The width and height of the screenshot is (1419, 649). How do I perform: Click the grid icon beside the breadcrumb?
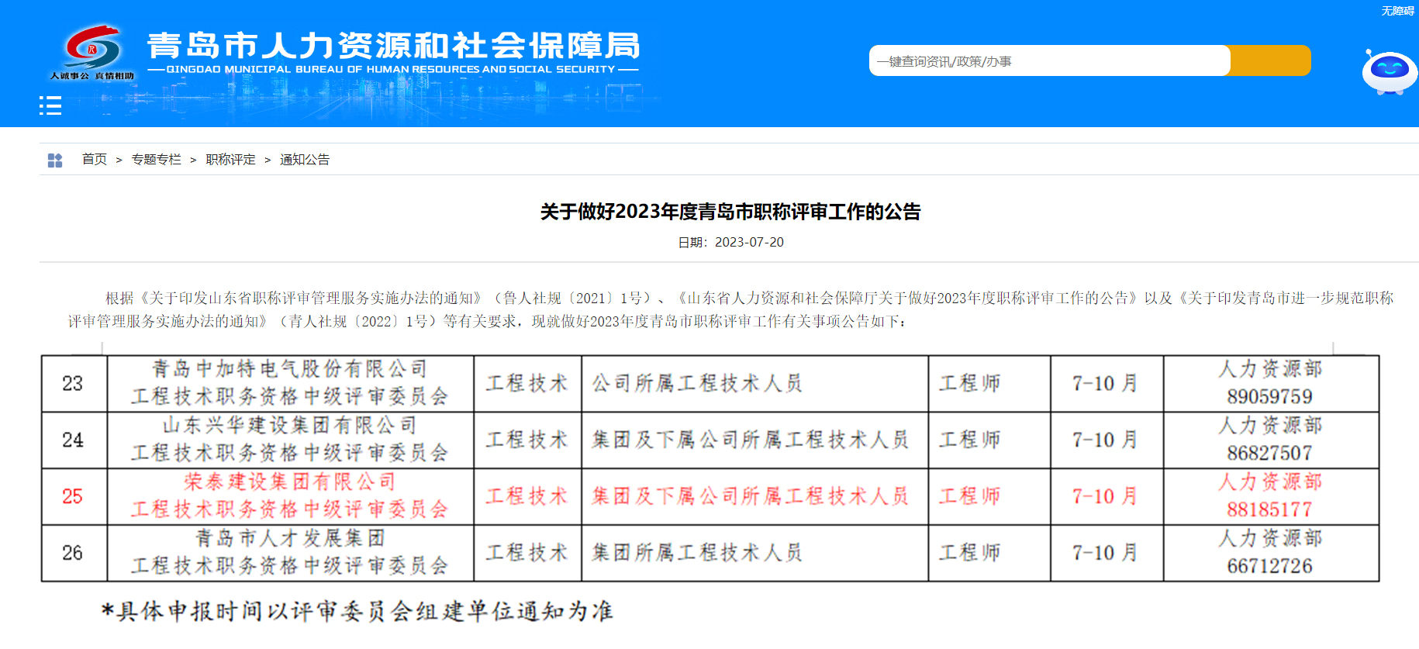(x=55, y=161)
